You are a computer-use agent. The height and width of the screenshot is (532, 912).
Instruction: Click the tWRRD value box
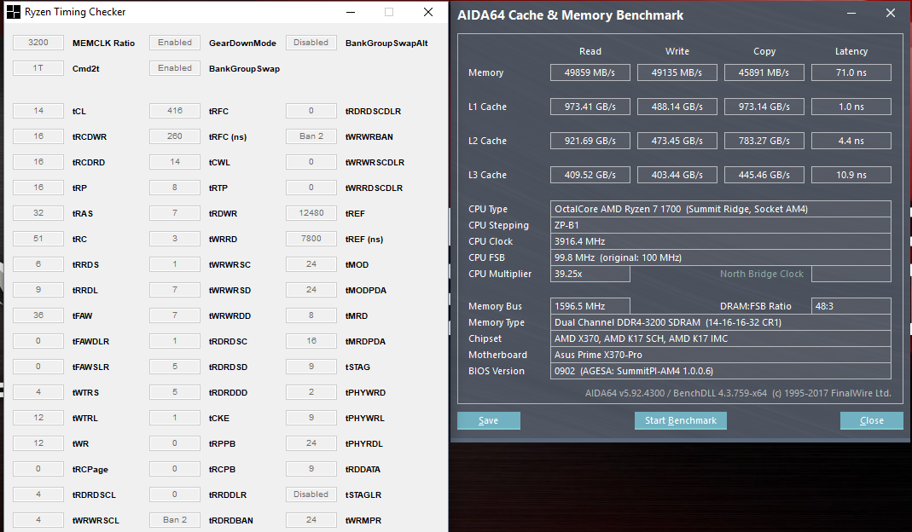175,239
